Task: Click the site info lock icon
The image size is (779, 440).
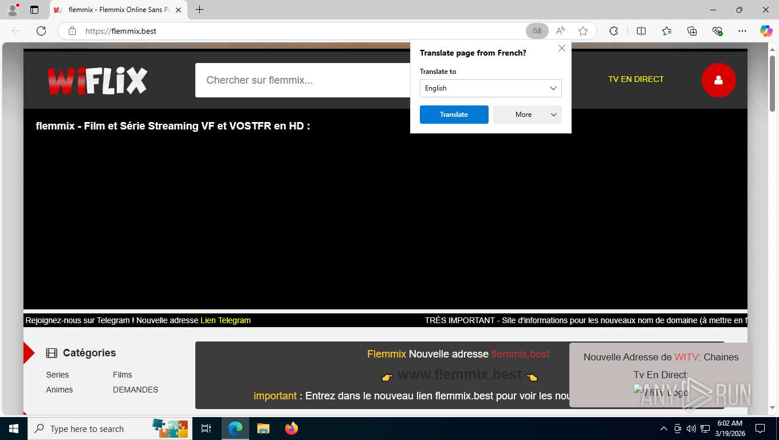Action: click(x=72, y=31)
